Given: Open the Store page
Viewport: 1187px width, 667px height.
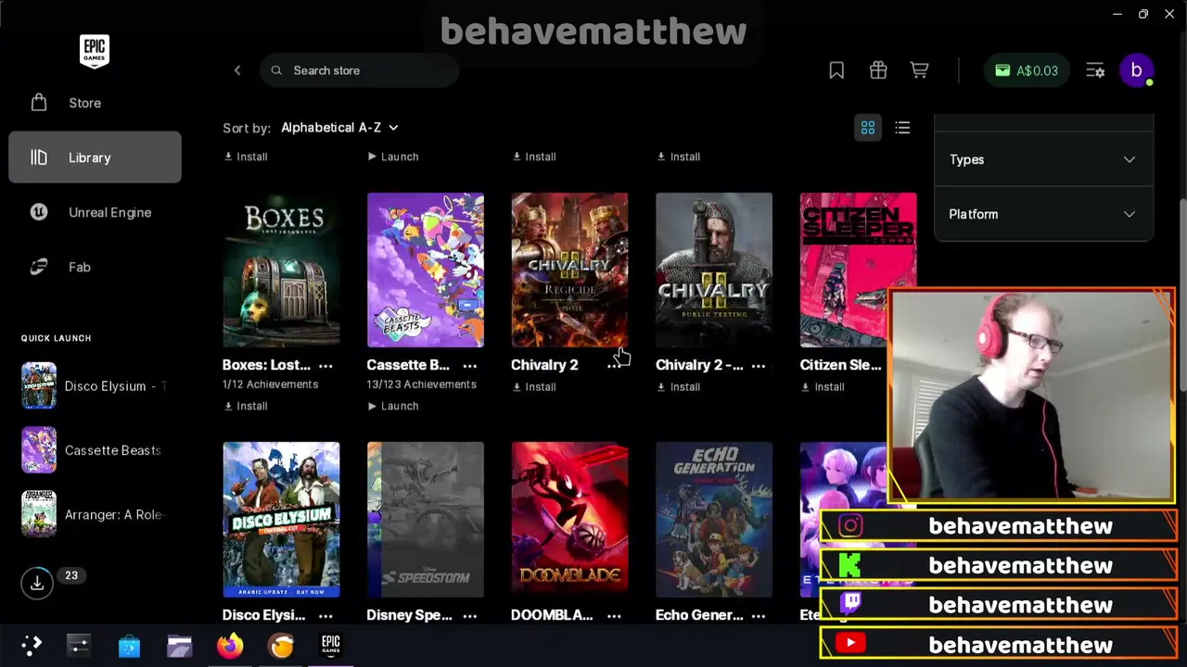Looking at the screenshot, I should (95, 103).
